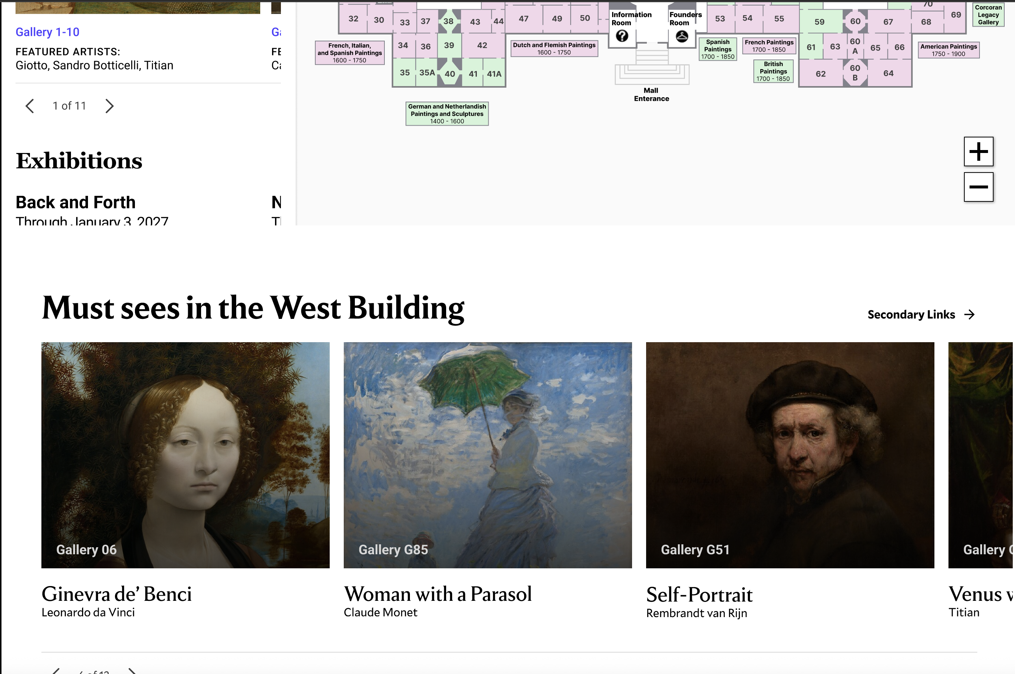The width and height of the screenshot is (1015, 674).
Task: Click the Self-Portrait title
Action: (699, 595)
